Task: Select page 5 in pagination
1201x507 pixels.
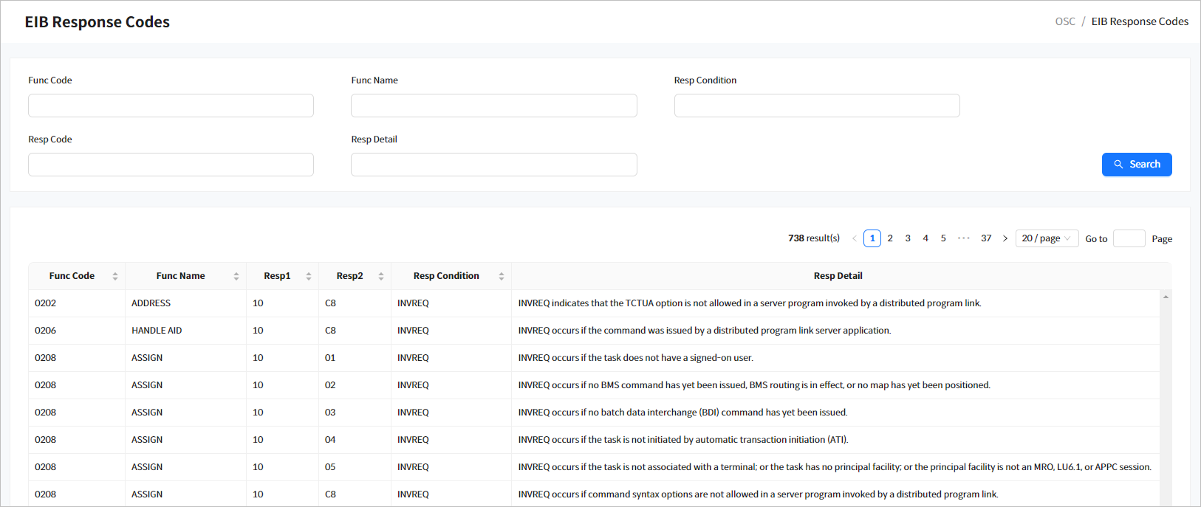Action: pos(943,238)
